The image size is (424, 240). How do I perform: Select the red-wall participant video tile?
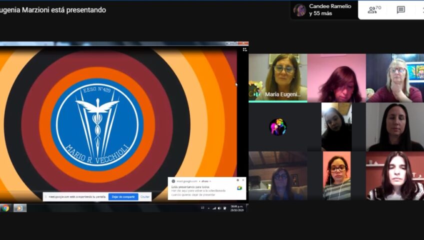pos(395,175)
